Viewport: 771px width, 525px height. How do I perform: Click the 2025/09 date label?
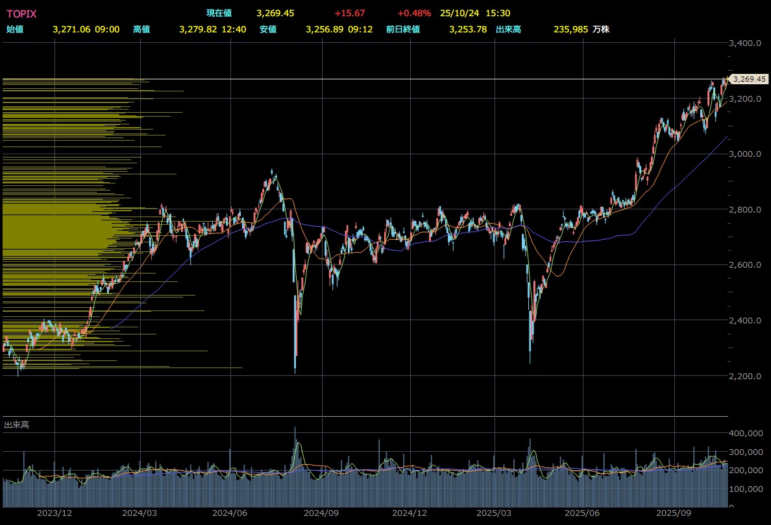(674, 513)
